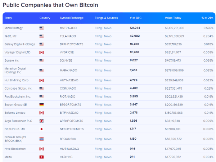Click the Japanese flag beside NEXON Co. Ltd

coord(41,129)
